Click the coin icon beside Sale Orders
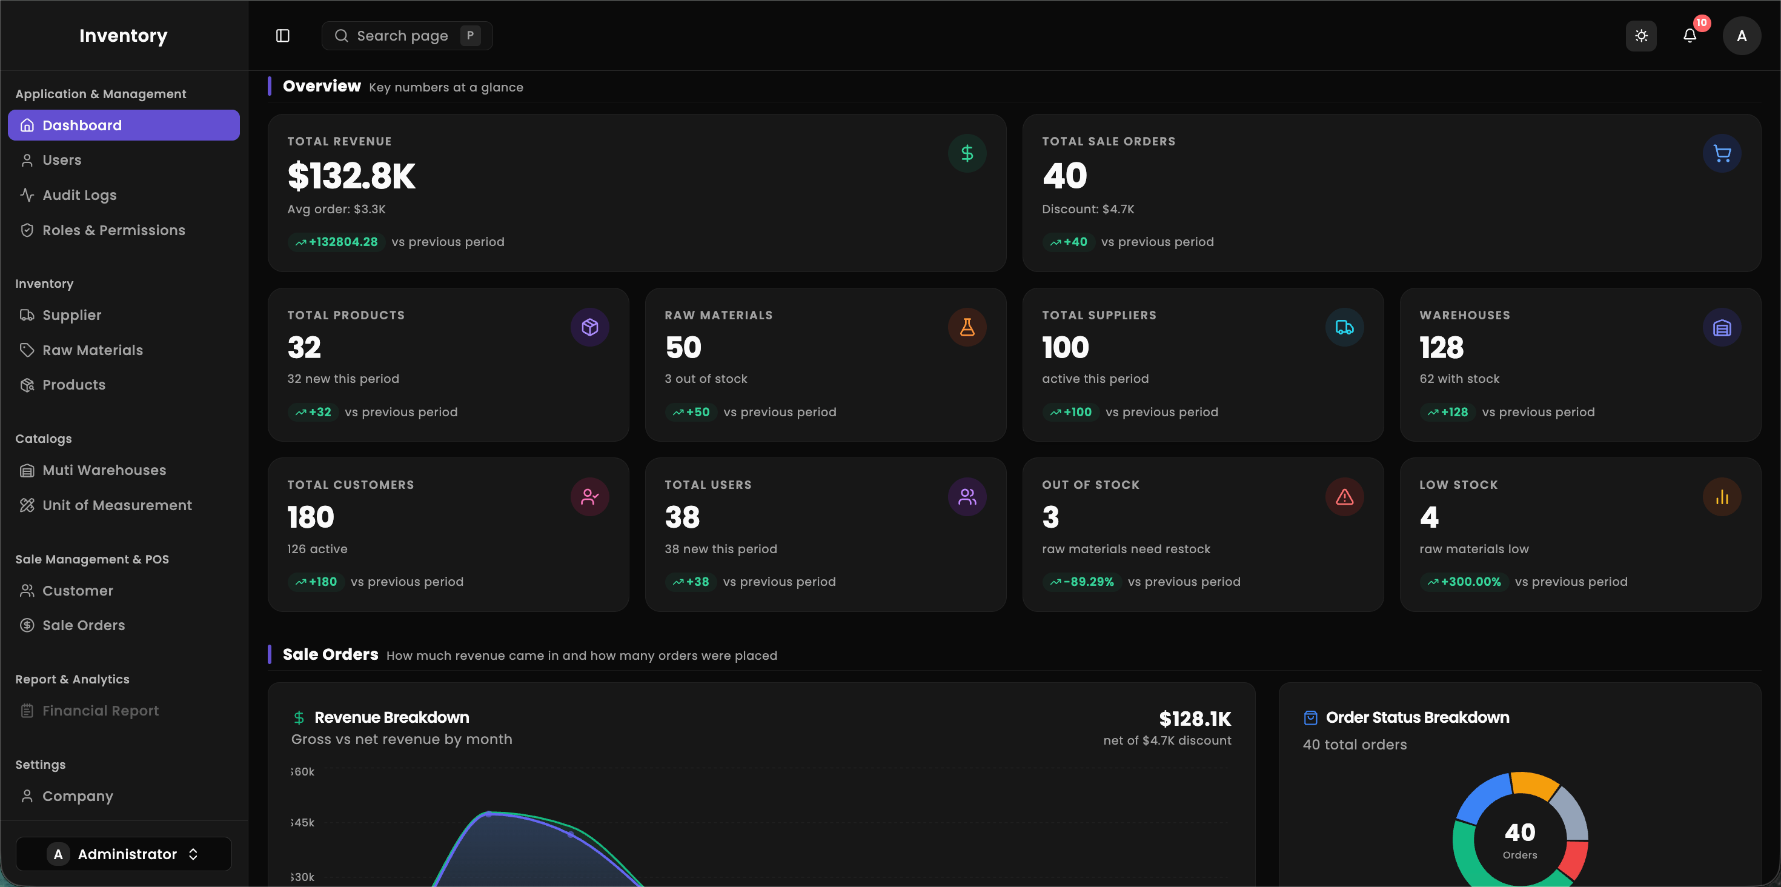 (27, 625)
